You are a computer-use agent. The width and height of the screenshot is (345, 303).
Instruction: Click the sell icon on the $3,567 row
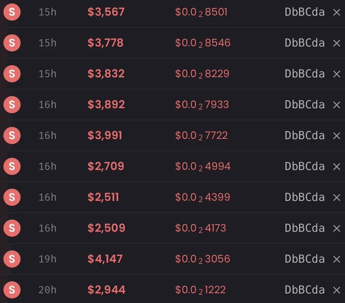click(12, 12)
